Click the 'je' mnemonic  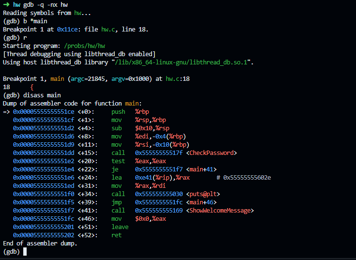tap(115, 169)
